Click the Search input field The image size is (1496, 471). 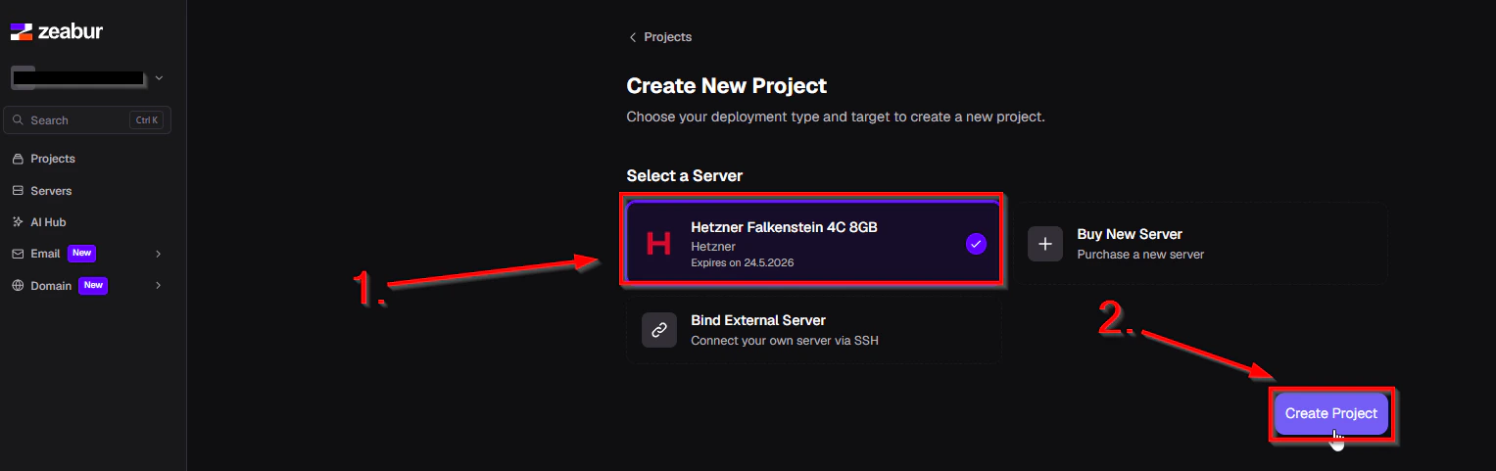coord(87,120)
